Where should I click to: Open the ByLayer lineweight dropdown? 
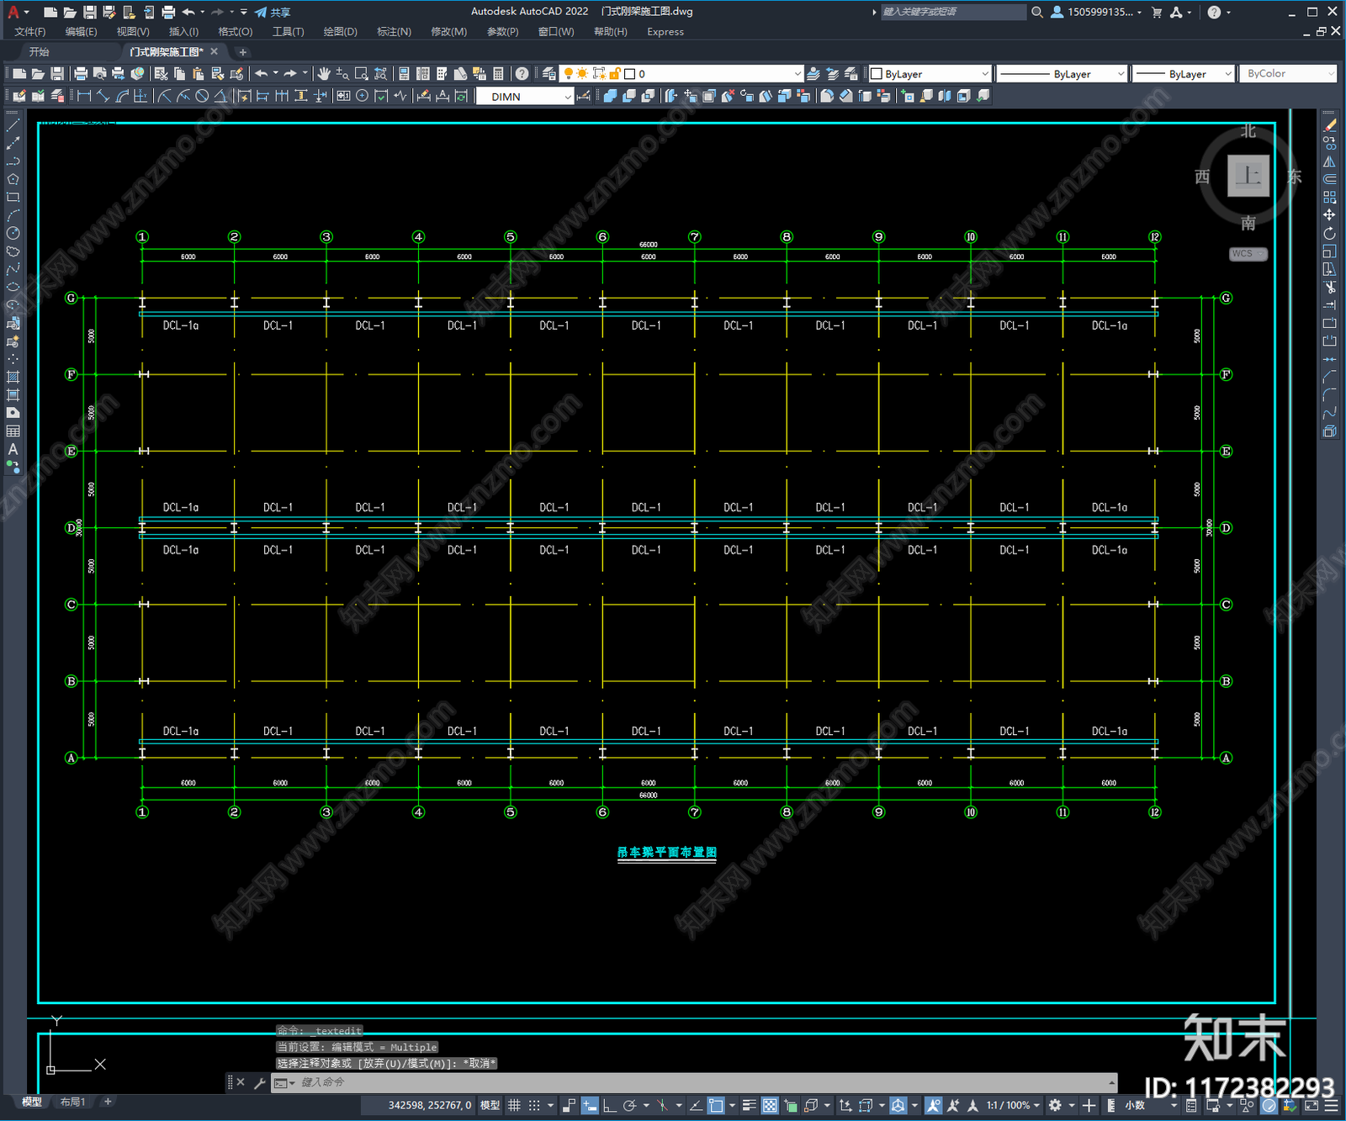coord(1183,74)
